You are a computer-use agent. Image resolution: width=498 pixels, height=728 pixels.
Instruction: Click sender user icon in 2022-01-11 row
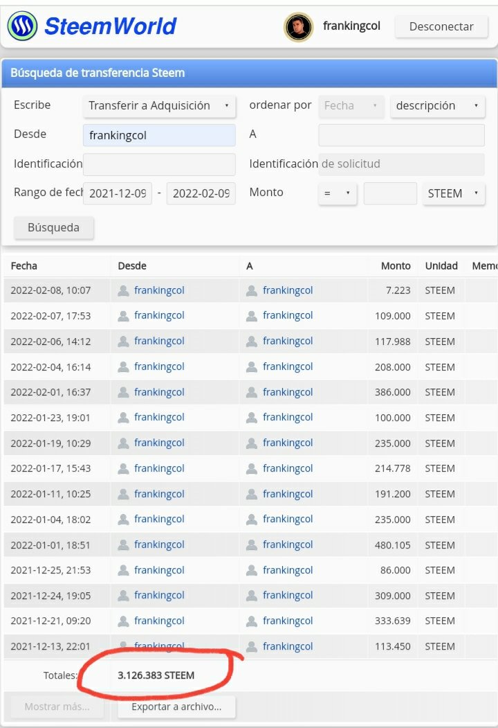tap(123, 495)
